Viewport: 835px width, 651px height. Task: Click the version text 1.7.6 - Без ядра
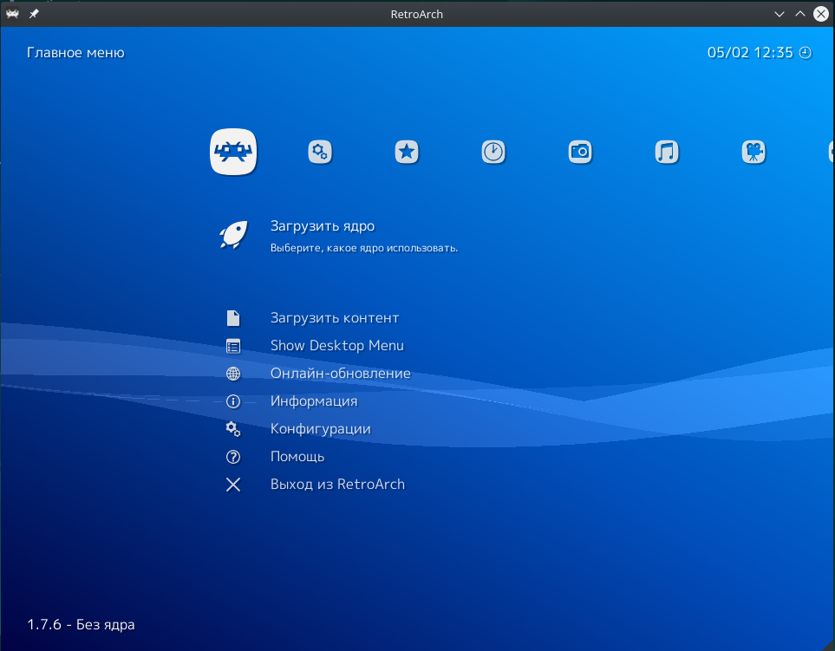click(x=80, y=624)
